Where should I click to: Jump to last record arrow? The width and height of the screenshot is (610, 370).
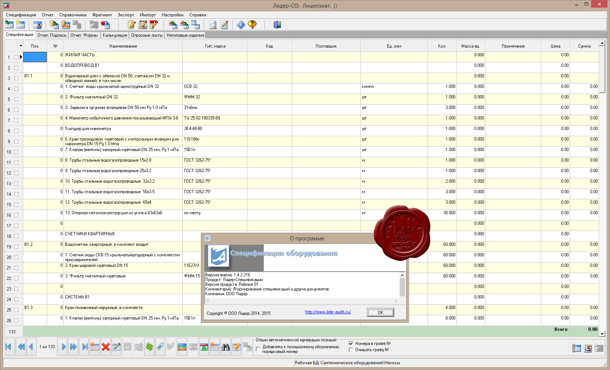[x=85, y=347]
